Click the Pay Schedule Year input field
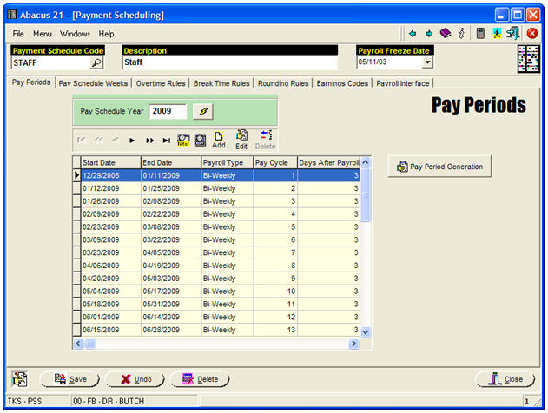The height and width of the screenshot is (413, 548). pyautogui.click(x=167, y=111)
